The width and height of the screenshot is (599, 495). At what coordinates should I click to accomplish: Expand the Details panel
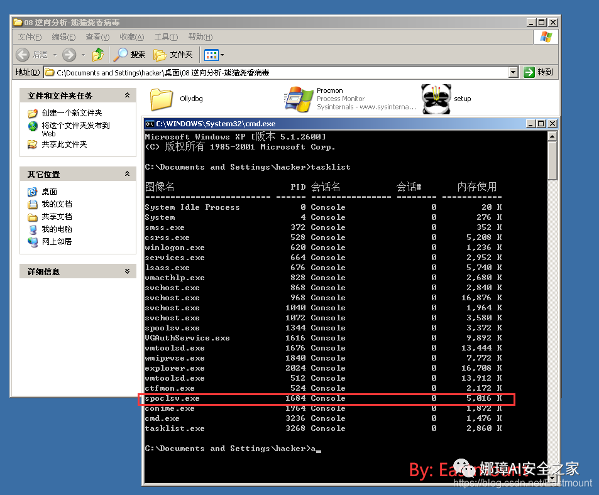pyautogui.click(x=127, y=271)
